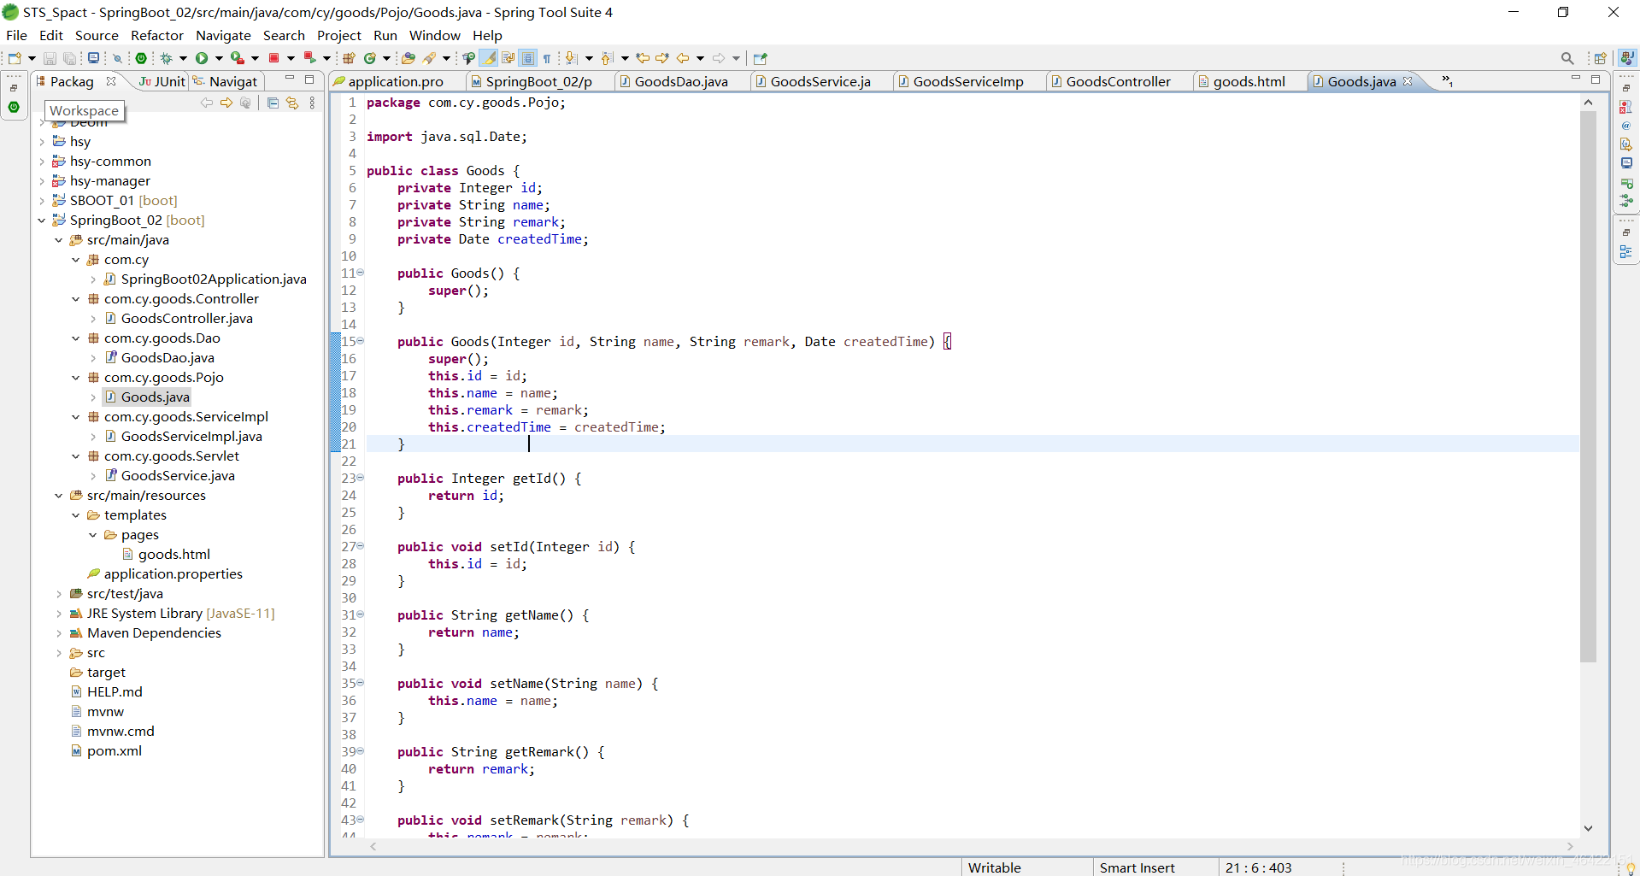Click the Toggle Mark Occurrences highlighter icon

(x=489, y=58)
